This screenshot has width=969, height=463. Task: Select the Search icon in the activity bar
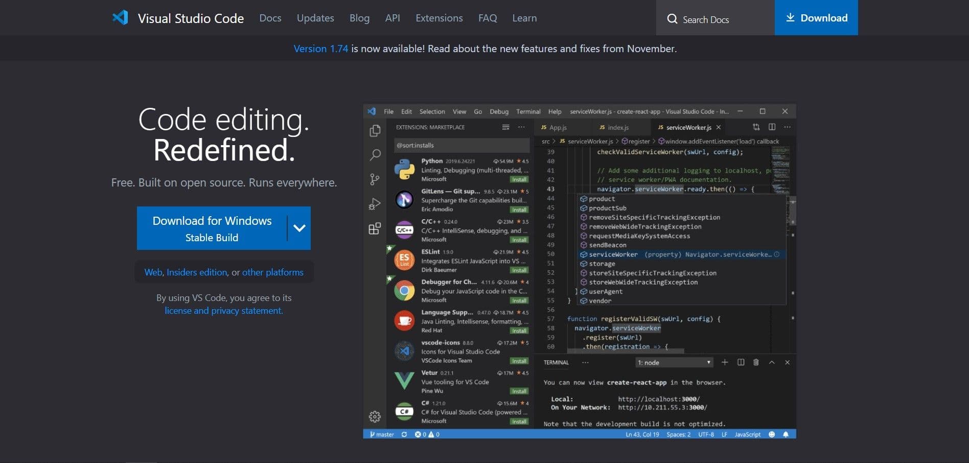376,154
